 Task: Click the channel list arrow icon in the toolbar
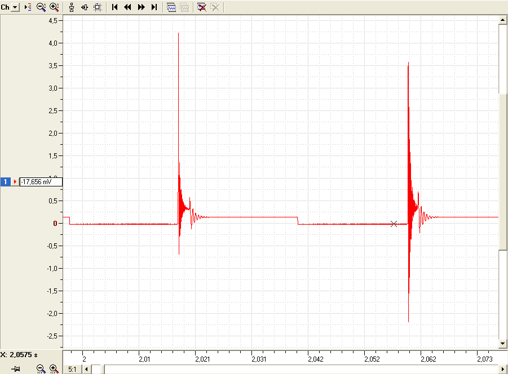[28, 7]
